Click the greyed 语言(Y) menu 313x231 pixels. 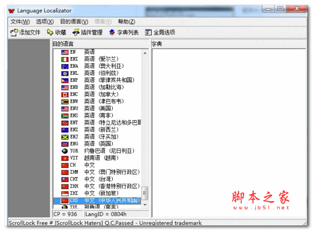103,22
